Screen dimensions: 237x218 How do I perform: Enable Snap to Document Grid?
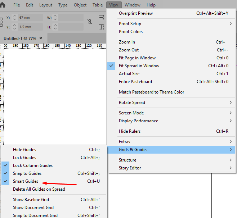54,215
